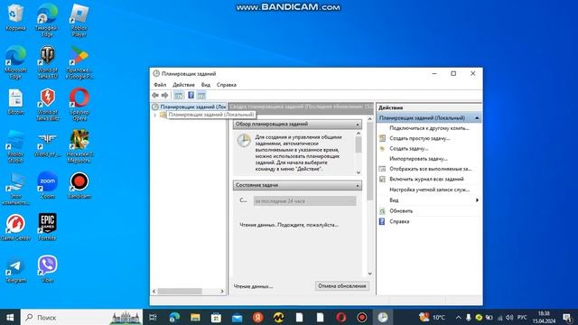Open the Windows Start menu
The image size is (578, 325).
[x=10, y=317]
